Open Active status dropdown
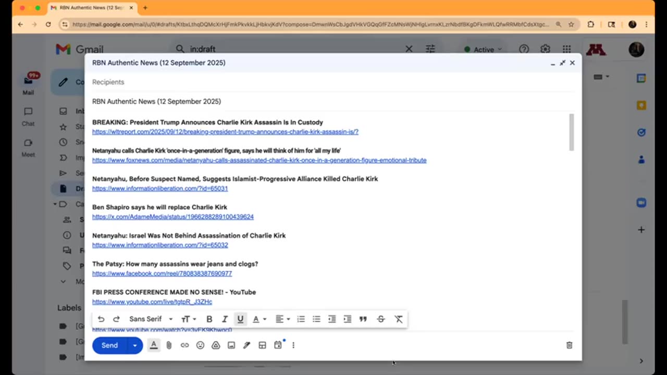Image resolution: width=667 pixels, height=375 pixels. pyautogui.click(x=483, y=49)
